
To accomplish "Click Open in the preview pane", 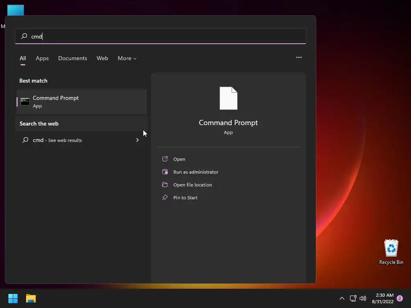I will (179, 159).
